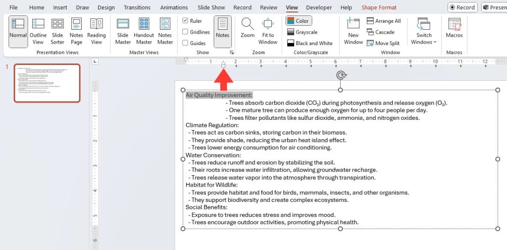Click Arrange All windows

[x=384, y=21]
